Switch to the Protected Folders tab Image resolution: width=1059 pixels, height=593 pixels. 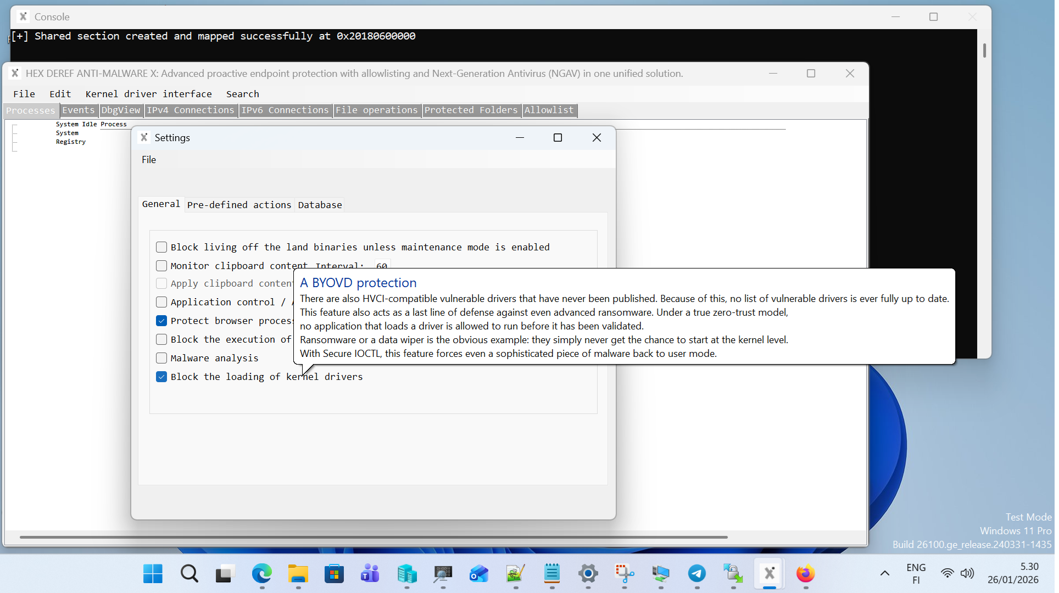point(471,110)
